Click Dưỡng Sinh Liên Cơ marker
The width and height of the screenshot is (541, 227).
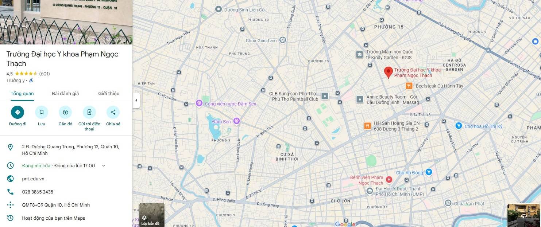click(x=219, y=9)
